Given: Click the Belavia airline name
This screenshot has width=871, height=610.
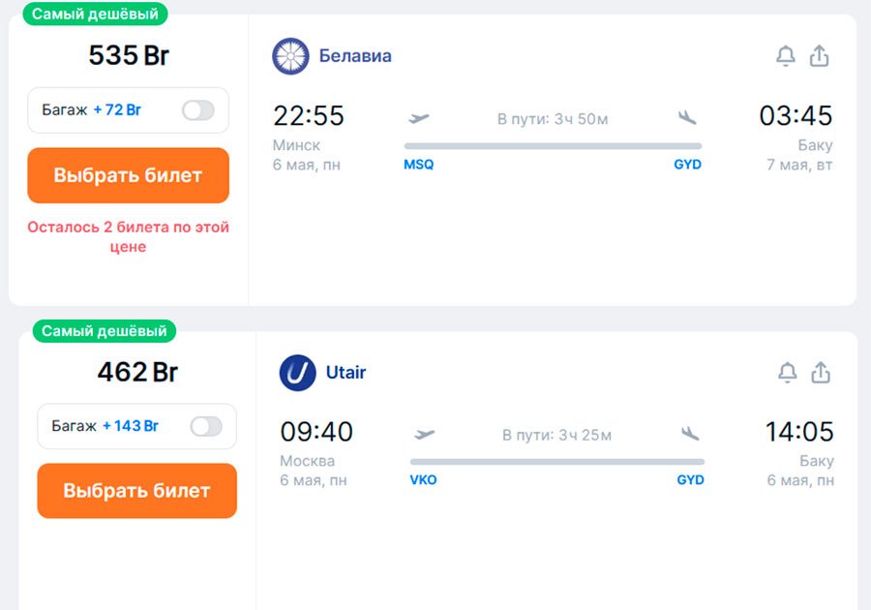Looking at the screenshot, I should click(x=355, y=56).
